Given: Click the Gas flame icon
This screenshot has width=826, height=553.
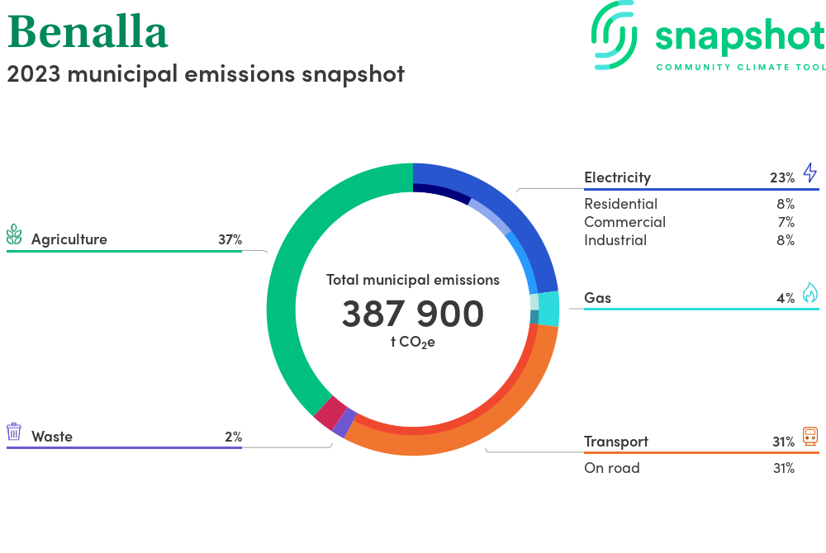Looking at the screenshot, I should coord(809,293).
